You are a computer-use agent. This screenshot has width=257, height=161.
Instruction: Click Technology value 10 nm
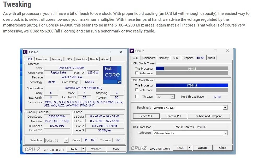pyautogui.click(x=51, y=82)
